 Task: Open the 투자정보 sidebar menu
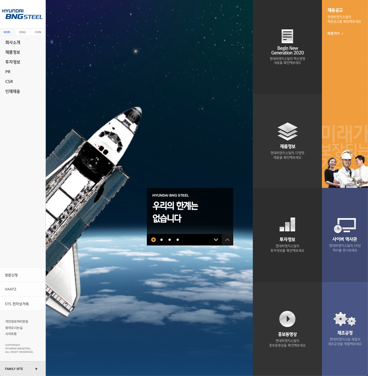[x=13, y=62]
